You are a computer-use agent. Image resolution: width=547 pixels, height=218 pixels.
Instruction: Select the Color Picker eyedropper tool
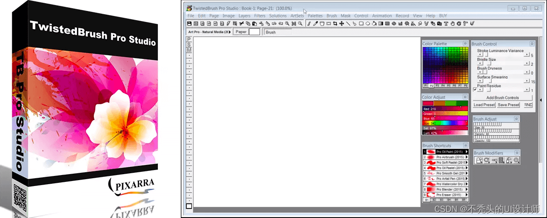(315, 23)
